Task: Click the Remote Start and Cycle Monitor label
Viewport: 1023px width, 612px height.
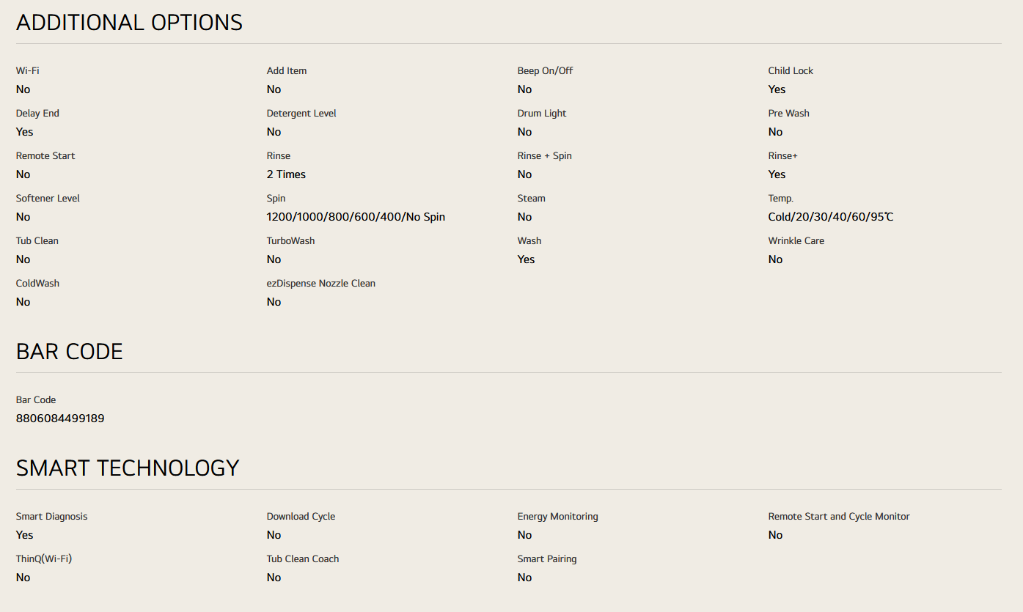Action: point(839,517)
